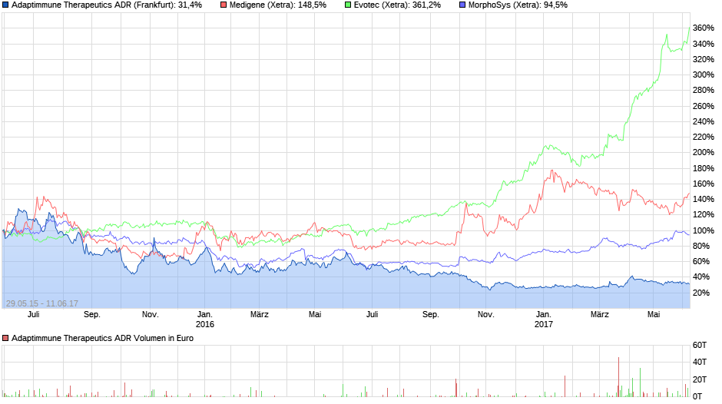Click the green Evotec legend swatch
Screen dimensions: 722x404
pos(348,5)
